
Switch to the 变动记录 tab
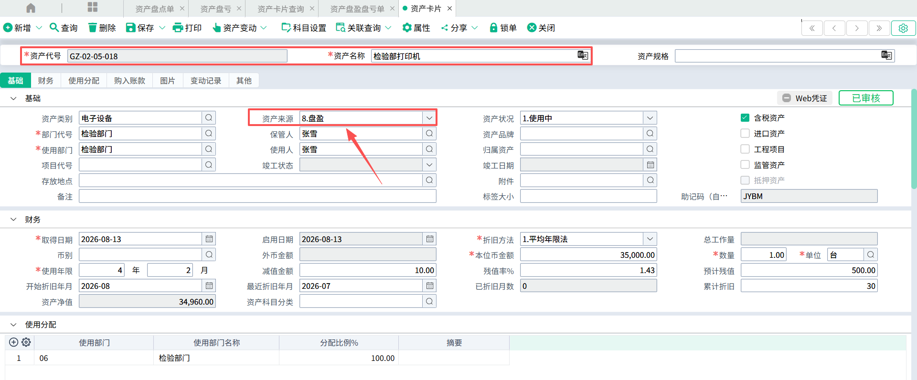pos(206,80)
